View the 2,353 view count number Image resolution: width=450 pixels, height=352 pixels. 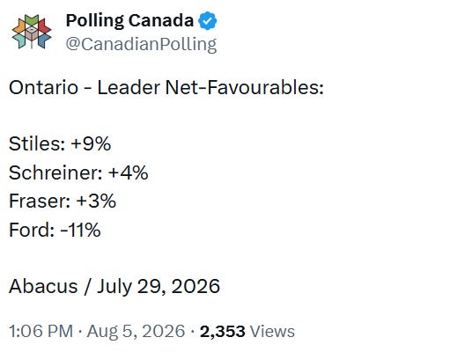click(x=222, y=332)
